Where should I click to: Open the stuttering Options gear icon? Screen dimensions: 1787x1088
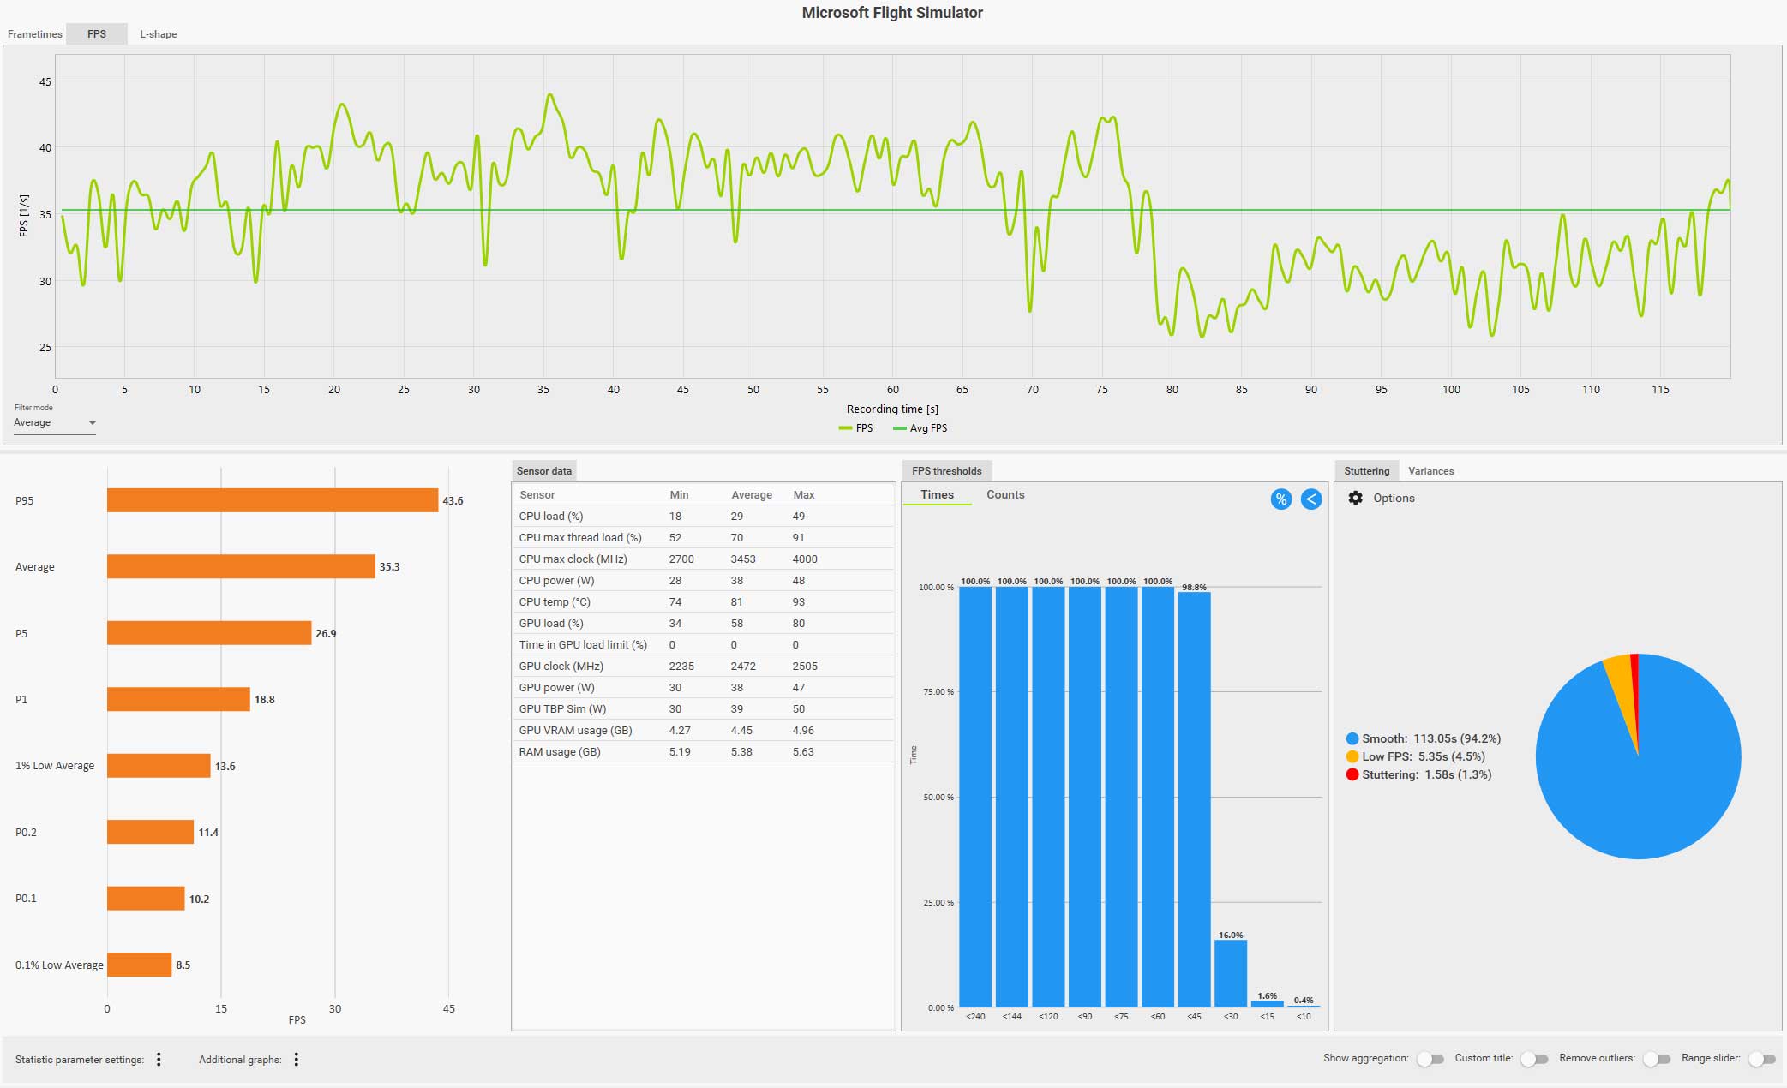(1355, 498)
